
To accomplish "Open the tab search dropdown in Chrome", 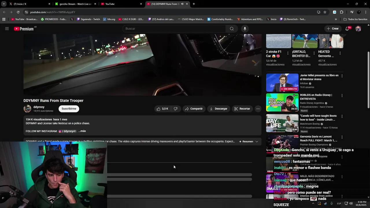I will coord(4,4).
